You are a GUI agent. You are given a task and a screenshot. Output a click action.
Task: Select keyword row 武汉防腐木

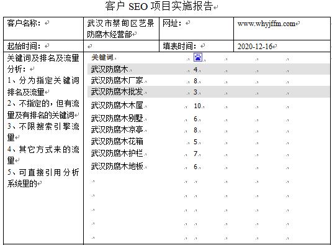click(x=209, y=69)
